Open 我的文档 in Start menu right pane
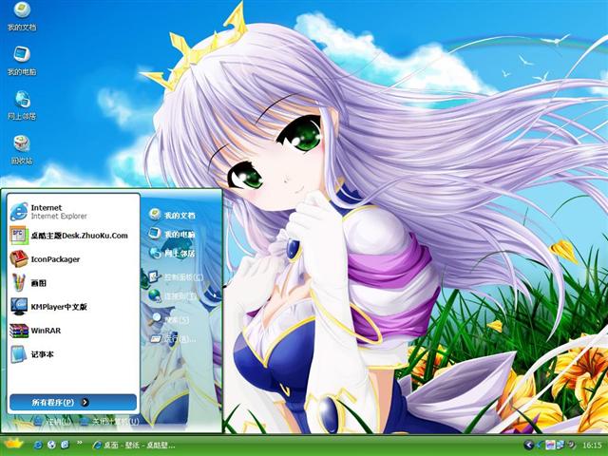Image resolution: width=608 pixels, height=456 pixels. pos(172,215)
